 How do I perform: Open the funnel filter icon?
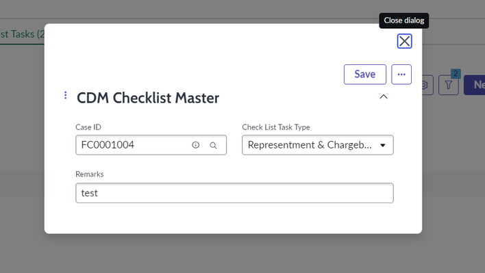449,85
